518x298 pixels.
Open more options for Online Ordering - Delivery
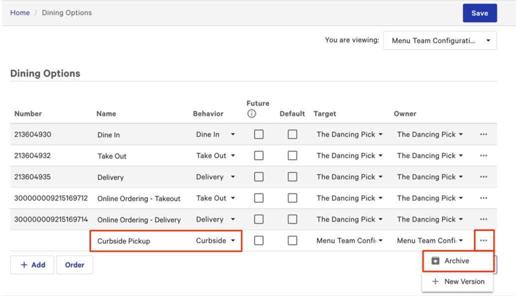coord(483,219)
